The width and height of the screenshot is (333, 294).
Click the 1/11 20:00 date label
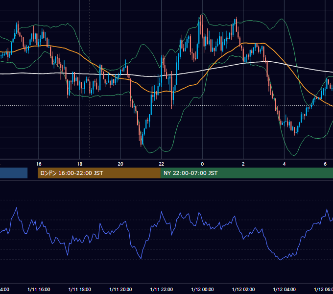point(120,289)
